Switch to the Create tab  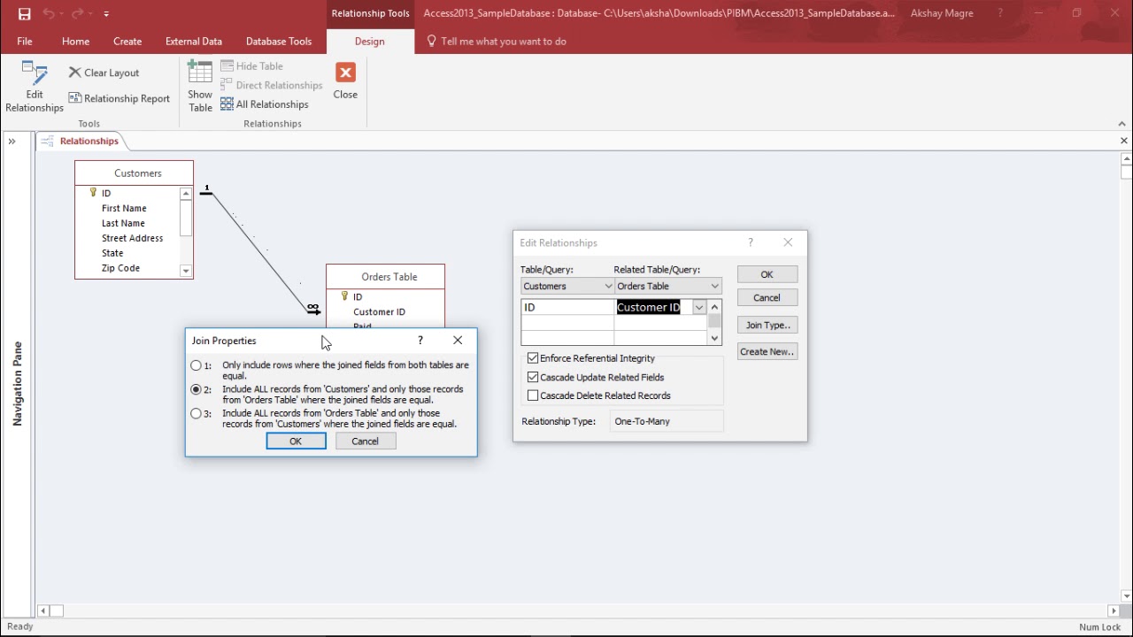point(127,41)
